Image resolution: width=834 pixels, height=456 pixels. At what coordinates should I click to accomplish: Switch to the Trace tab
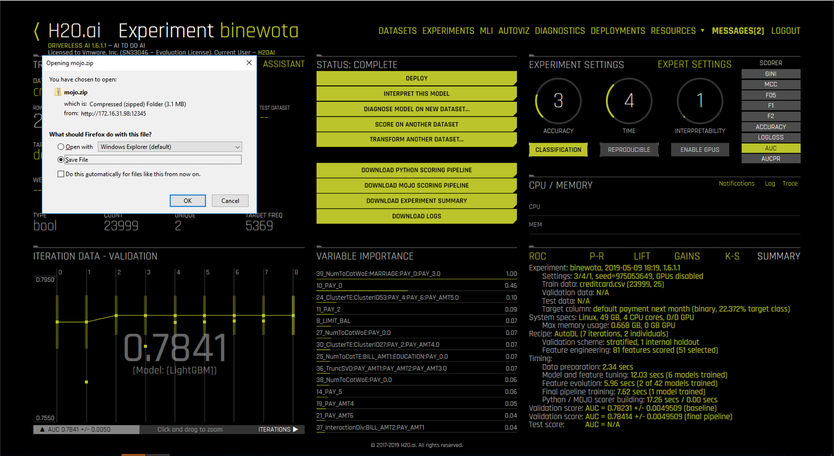click(x=790, y=184)
